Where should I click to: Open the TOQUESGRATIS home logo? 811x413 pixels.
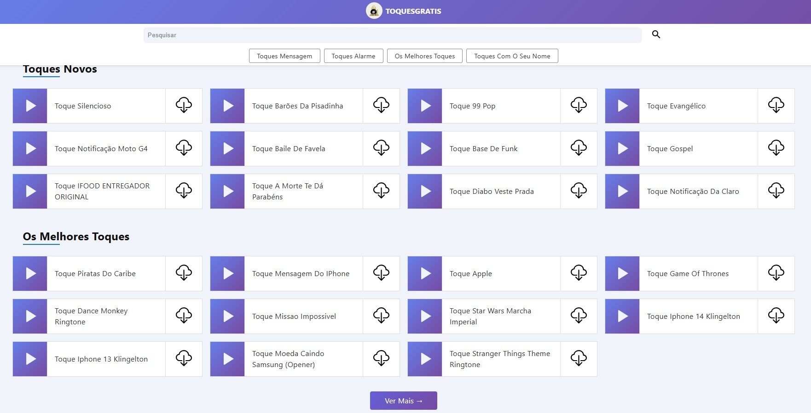tap(404, 11)
